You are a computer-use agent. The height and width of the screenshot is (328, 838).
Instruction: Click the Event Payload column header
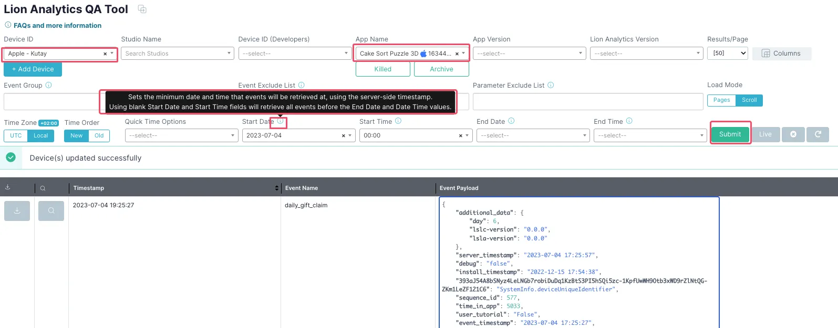pyautogui.click(x=459, y=188)
